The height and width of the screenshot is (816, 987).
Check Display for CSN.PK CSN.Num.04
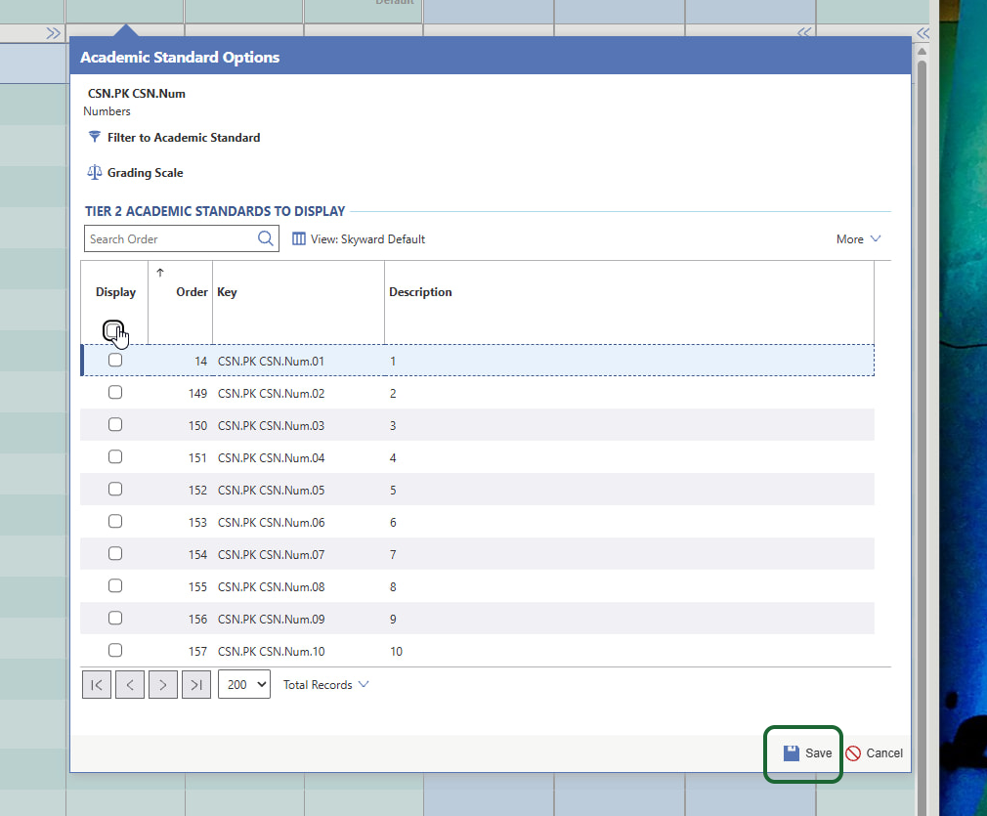tap(115, 456)
